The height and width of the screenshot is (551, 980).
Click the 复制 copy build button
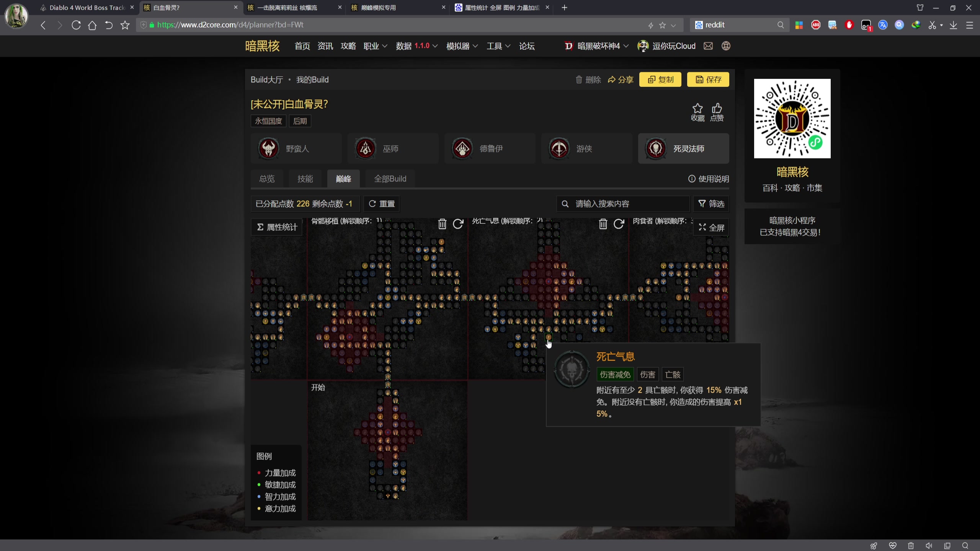(x=660, y=80)
